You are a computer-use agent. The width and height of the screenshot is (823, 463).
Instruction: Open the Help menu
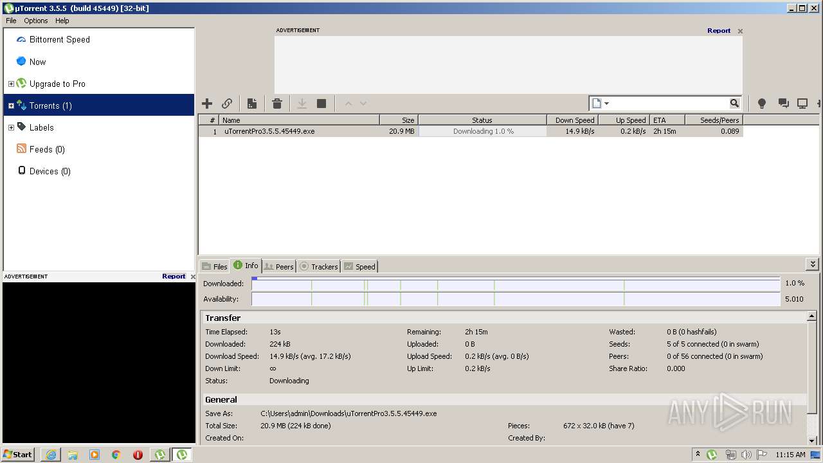tap(62, 21)
